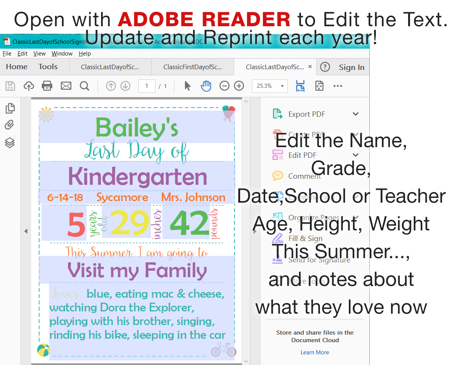This screenshot has height=365, width=456.
Task: Print the document with the printer icon
Action: tap(47, 86)
